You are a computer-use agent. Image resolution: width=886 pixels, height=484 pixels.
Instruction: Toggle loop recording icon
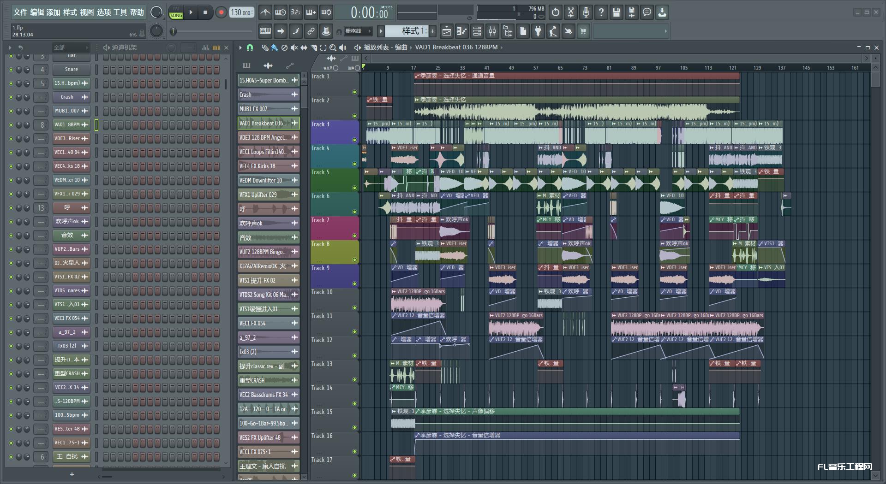pyautogui.click(x=326, y=12)
